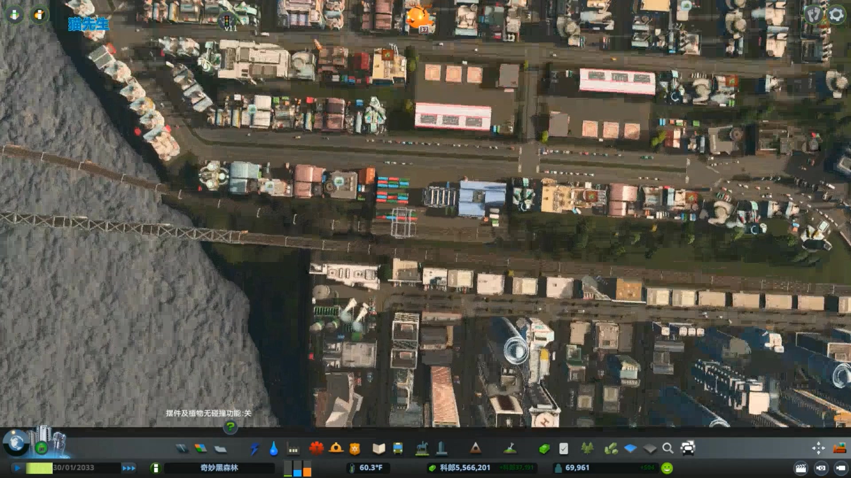Toggle the camera with play symbol button
Image resolution: width=851 pixels, height=478 pixels.
tap(821, 468)
